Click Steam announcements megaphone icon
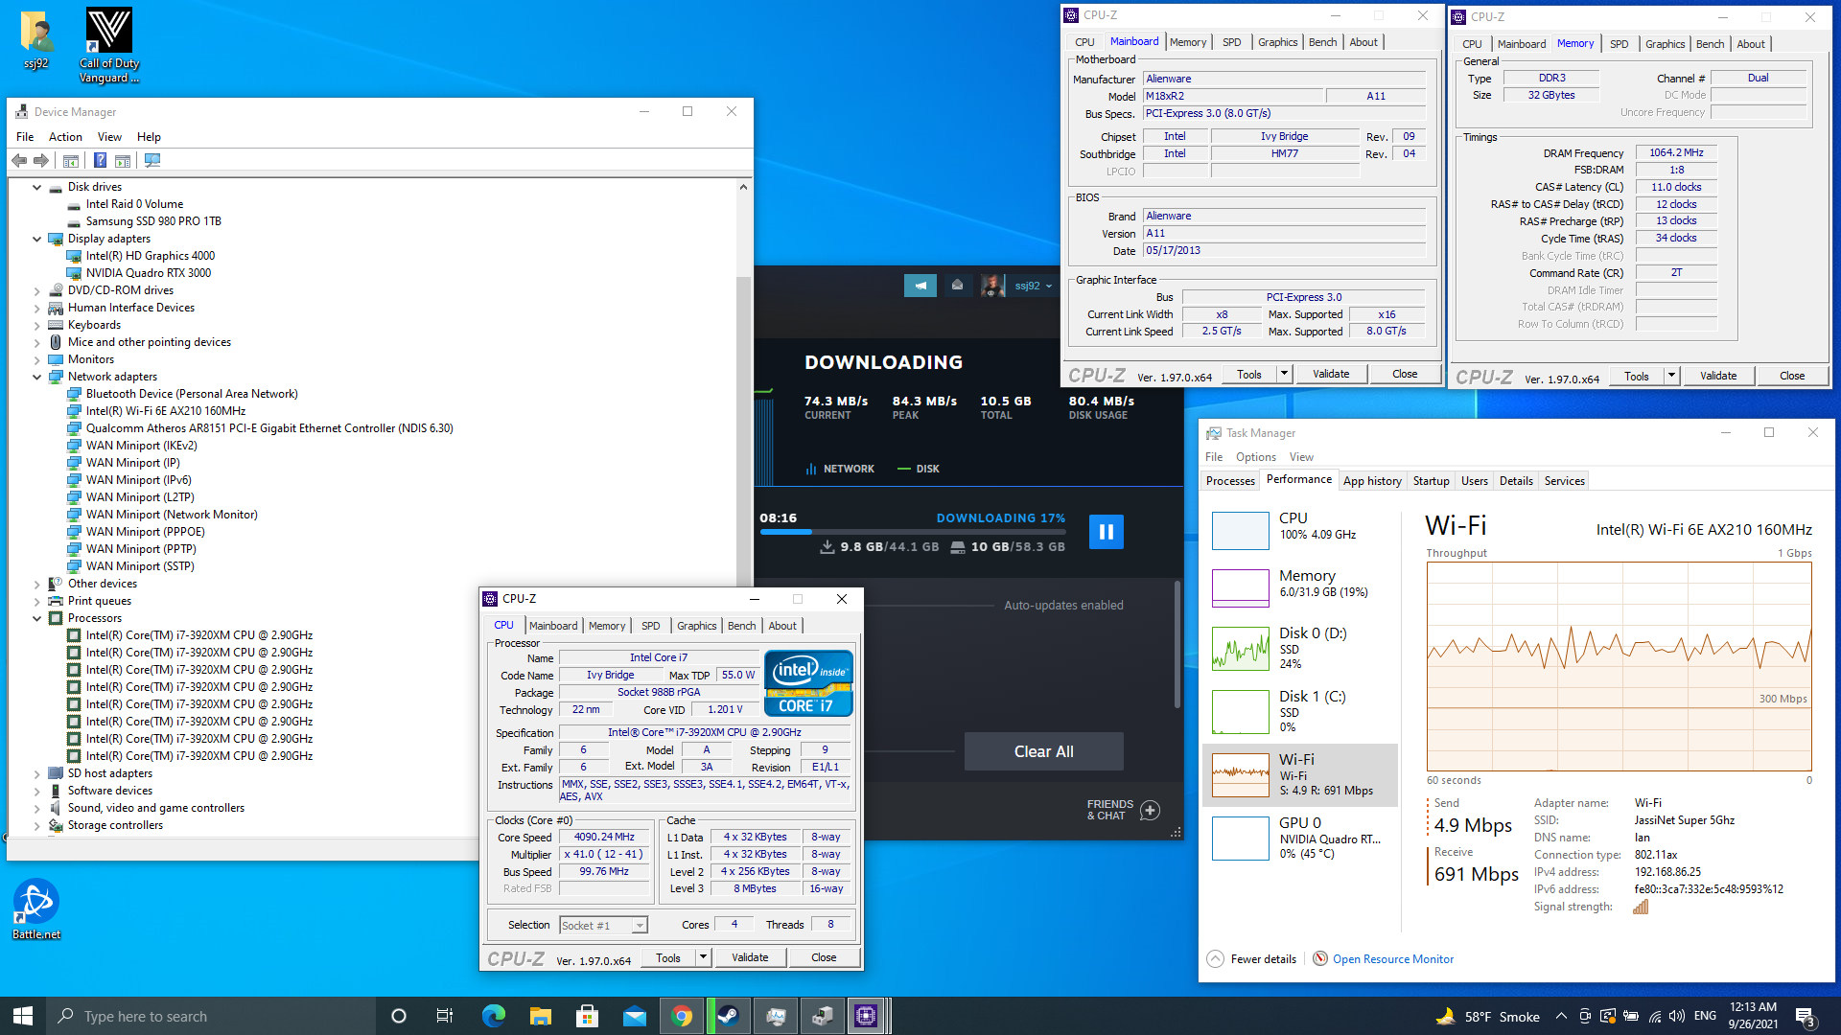 (920, 286)
